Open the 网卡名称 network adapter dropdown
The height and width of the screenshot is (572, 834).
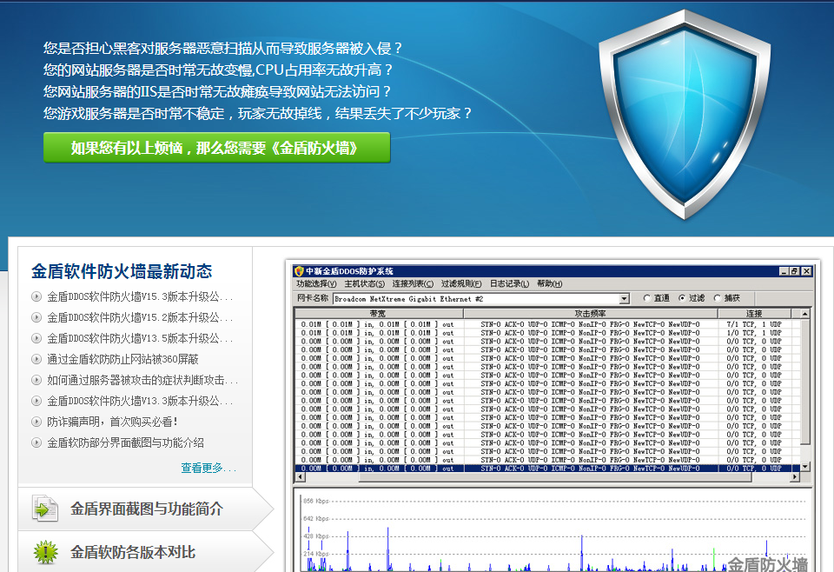click(624, 299)
